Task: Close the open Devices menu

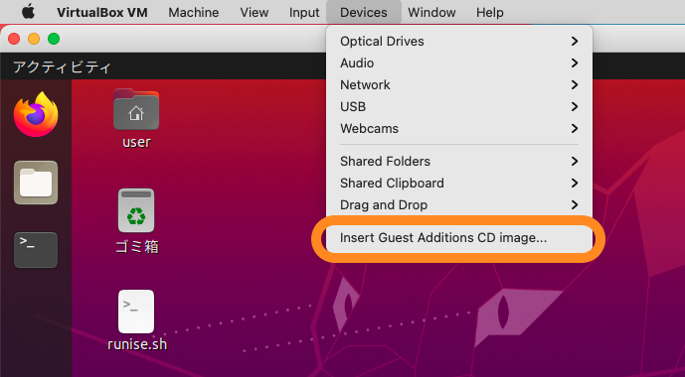Action: 364,12
